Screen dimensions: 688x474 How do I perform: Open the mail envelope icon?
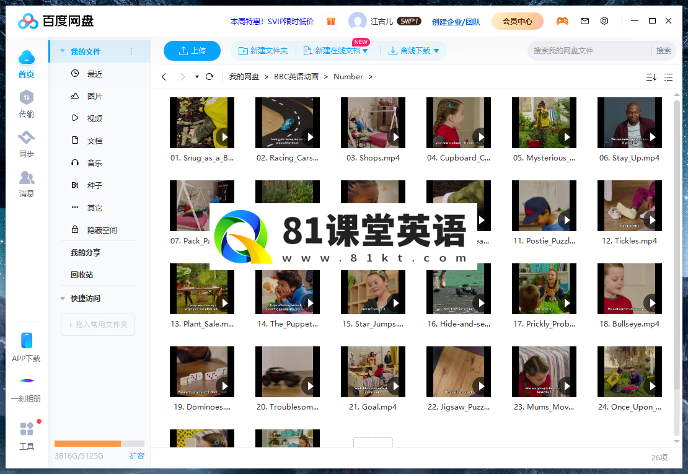pyautogui.click(x=584, y=21)
